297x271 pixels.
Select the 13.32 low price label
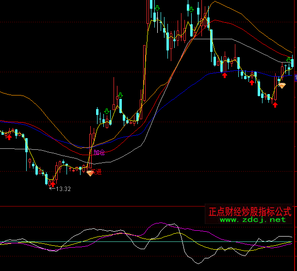click(x=63, y=189)
